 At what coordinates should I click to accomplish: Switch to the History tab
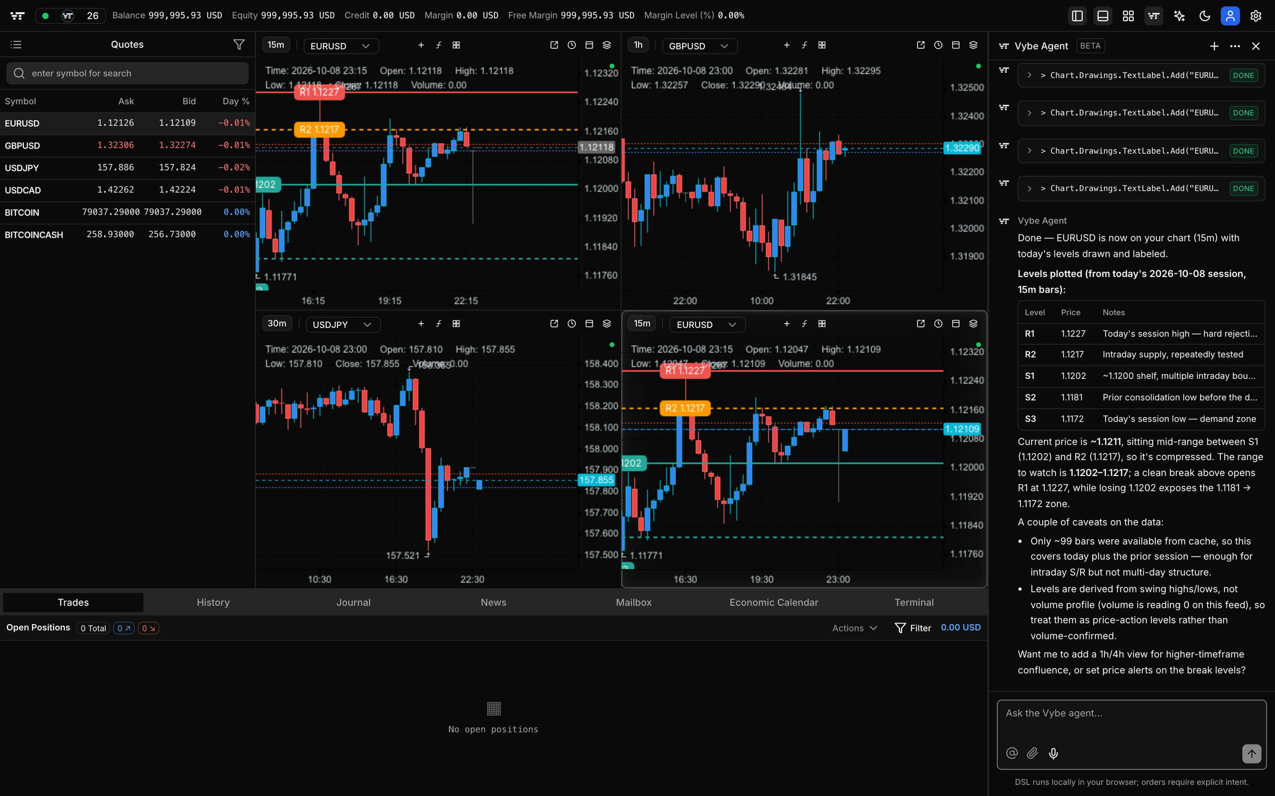(213, 602)
